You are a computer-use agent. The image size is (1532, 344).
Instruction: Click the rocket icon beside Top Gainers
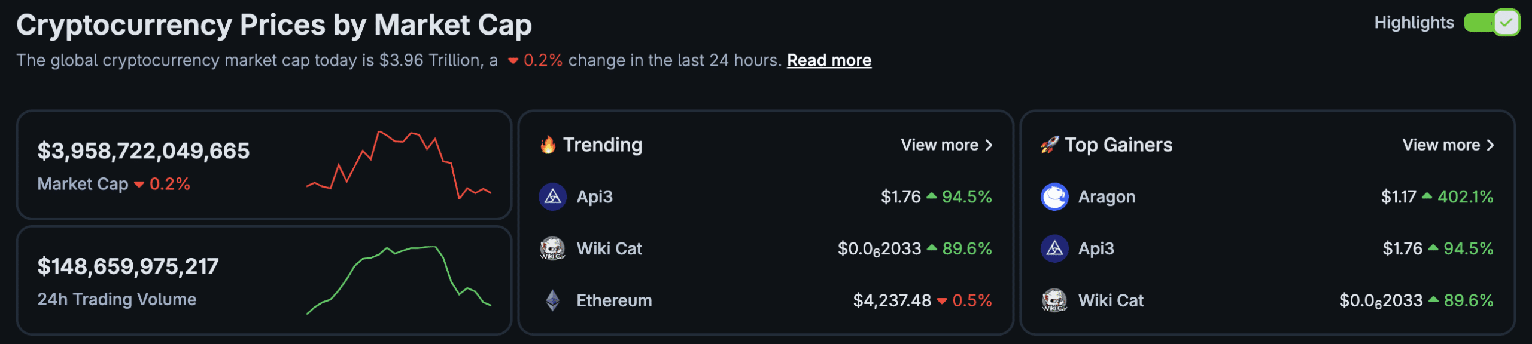[x=1048, y=145]
